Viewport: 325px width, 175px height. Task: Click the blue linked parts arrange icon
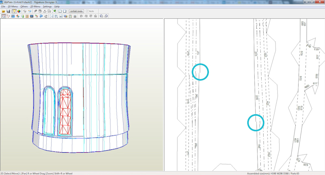[56, 16]
